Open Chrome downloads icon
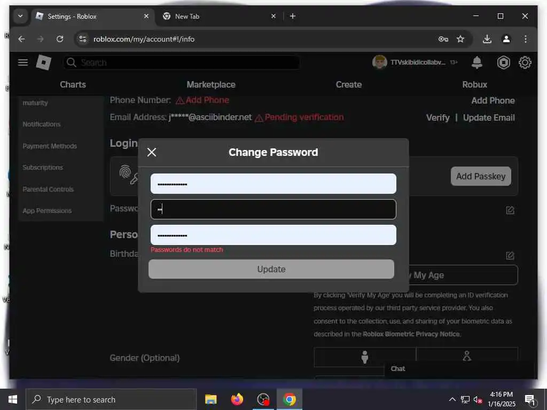 point(487,39)
